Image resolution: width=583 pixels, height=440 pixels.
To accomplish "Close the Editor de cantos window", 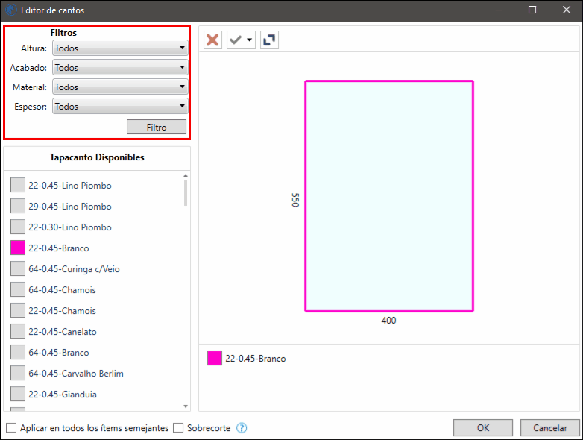I will tap(567, 10).
